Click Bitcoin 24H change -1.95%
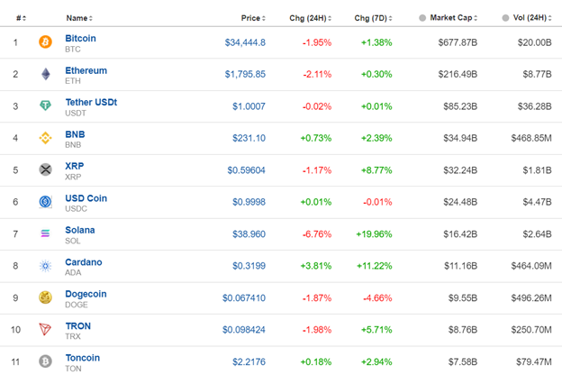This screenshot has height=375, width=562. coord(317,42)
